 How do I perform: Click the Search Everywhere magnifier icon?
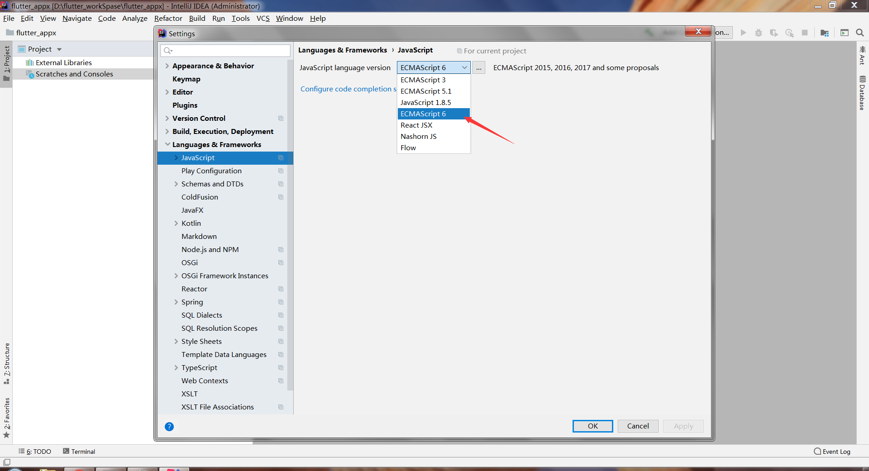coord(860,33)
